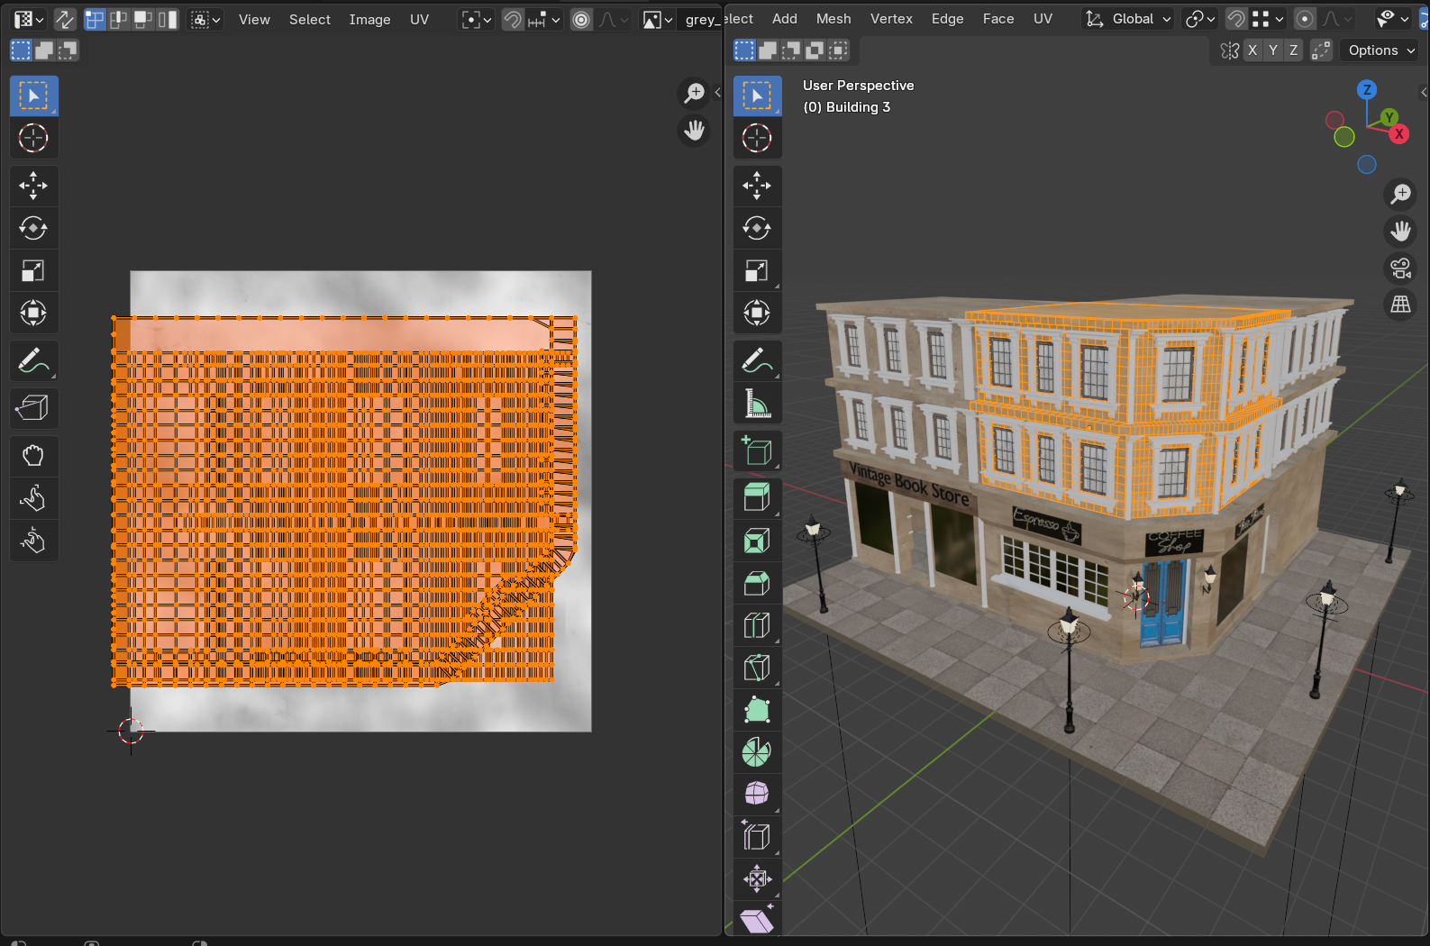
Task: Select the Scale tool in the UV editor
Action: coord(33,270)
